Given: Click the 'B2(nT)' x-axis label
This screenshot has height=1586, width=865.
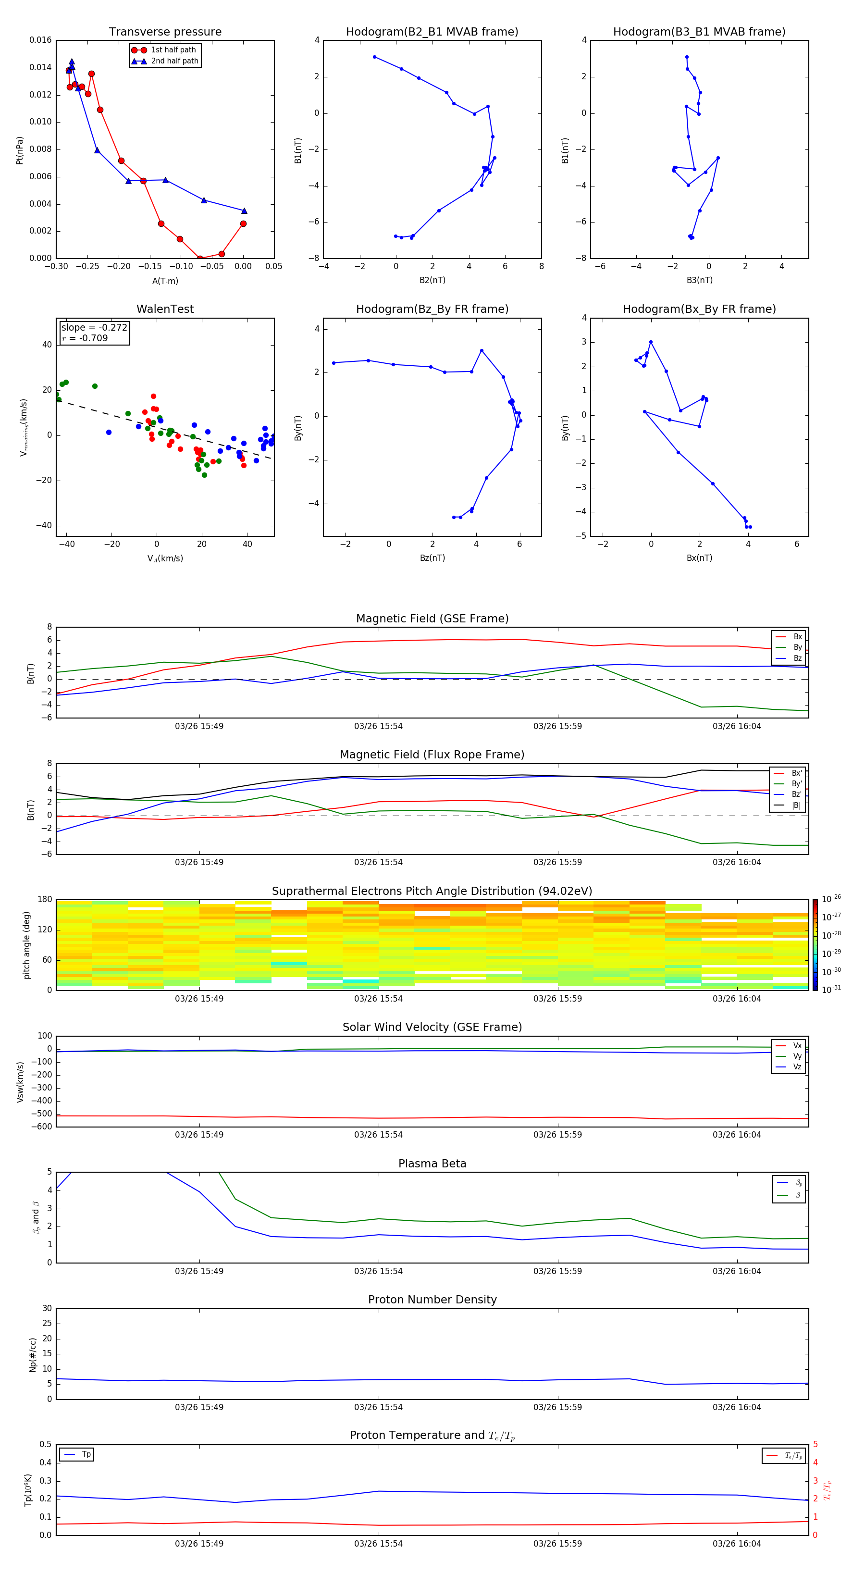Looking at the screenshot, I should 432,280.
